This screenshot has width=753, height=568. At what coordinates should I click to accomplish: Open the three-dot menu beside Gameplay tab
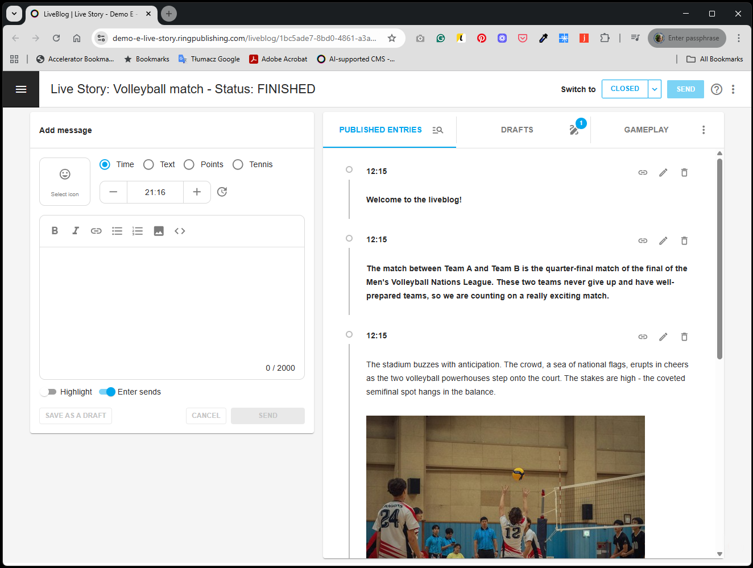click(704, 130)
